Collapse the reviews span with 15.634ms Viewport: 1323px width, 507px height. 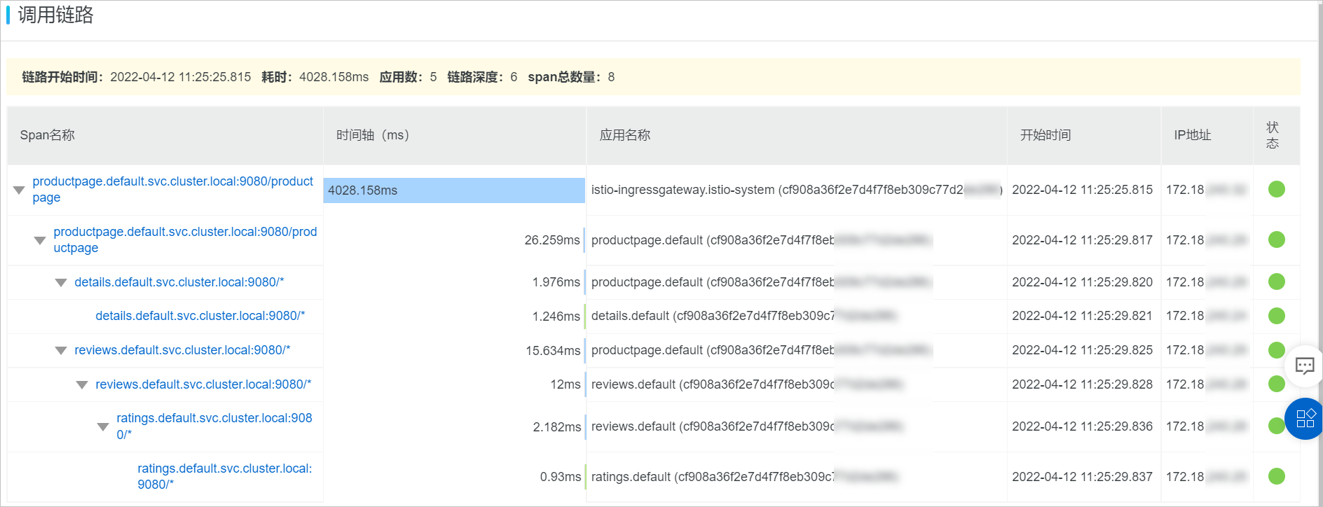[61, 350]
